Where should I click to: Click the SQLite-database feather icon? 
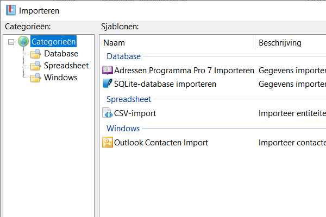[108, 84]
